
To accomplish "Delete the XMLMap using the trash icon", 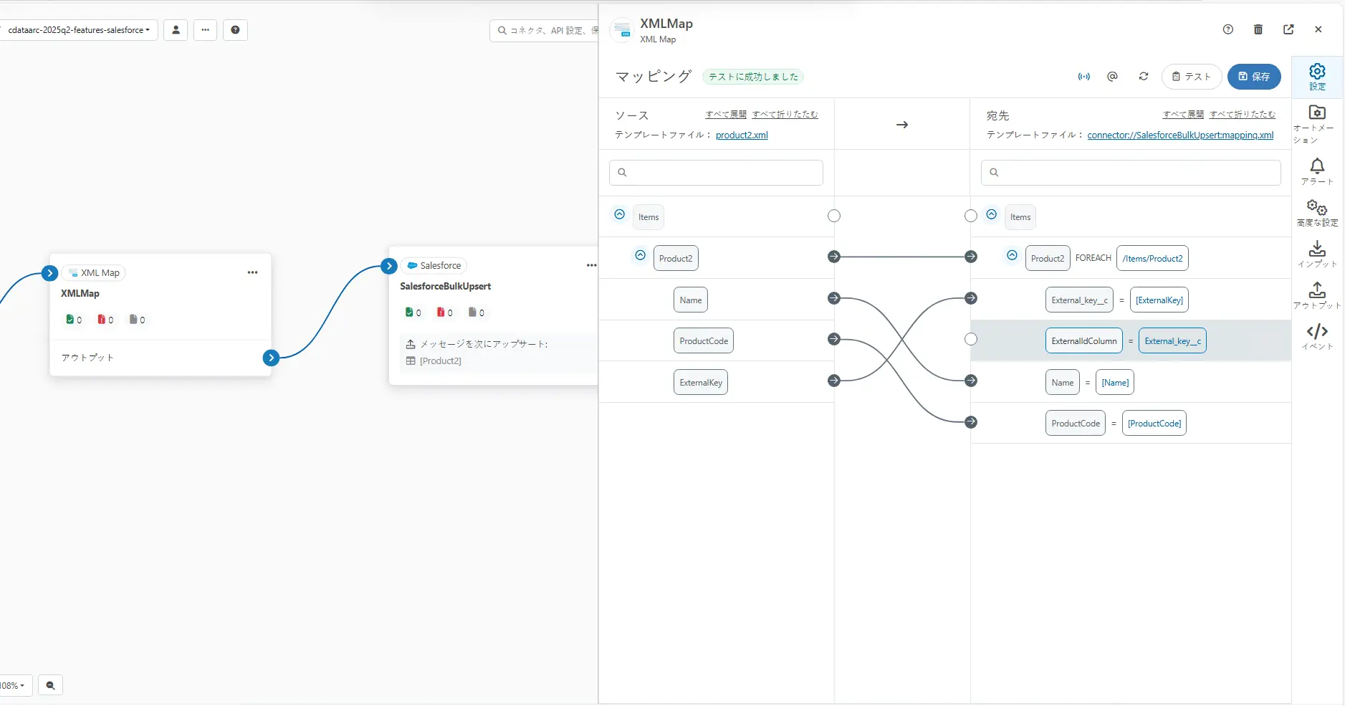I will click(x=1258, y=29).
